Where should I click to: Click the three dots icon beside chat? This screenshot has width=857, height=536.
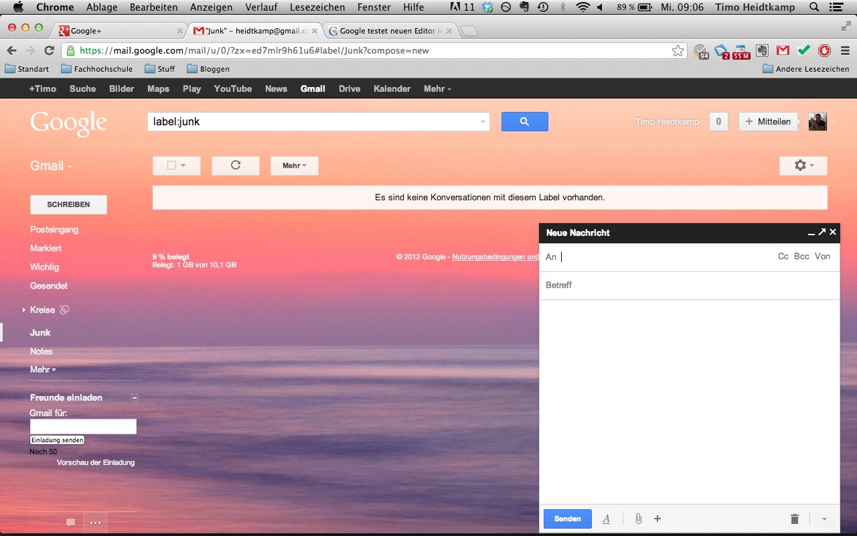click(95, 523)
